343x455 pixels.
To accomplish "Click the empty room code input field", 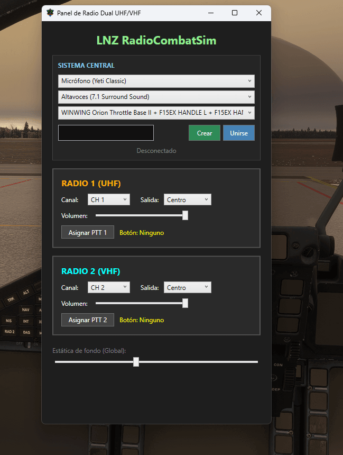I will click(106, 133).
